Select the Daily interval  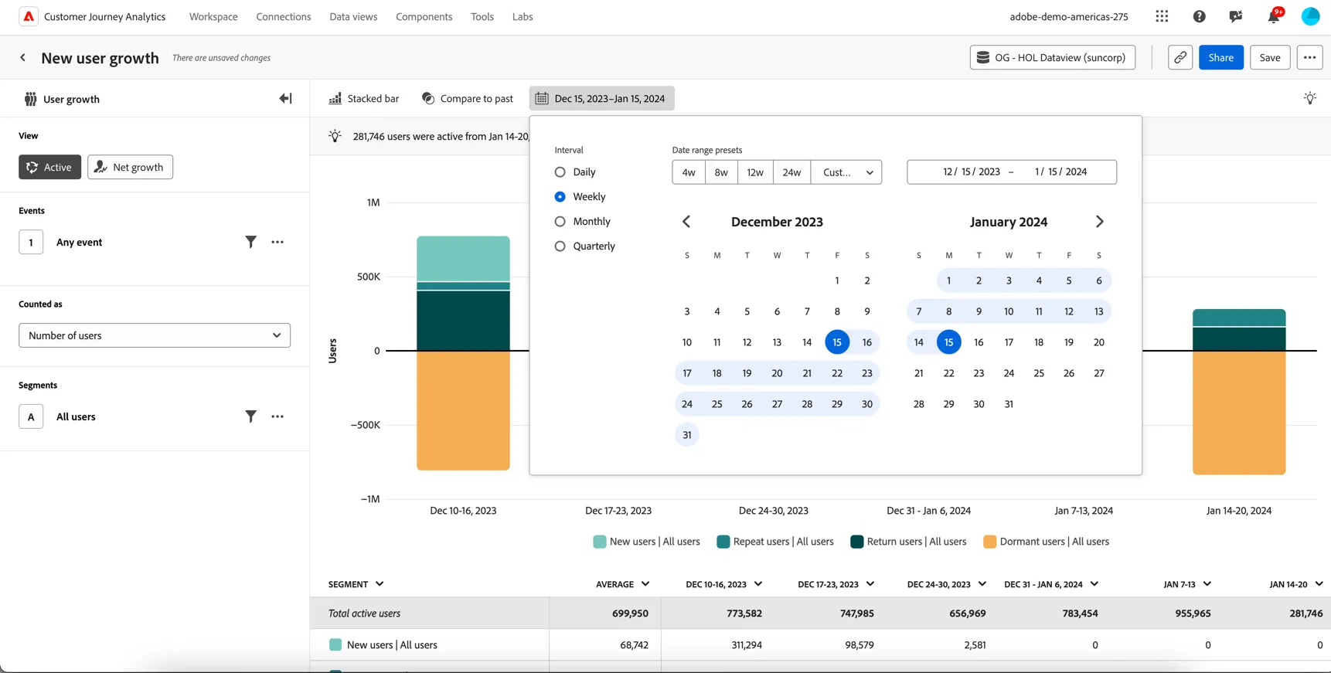point(560,172)
